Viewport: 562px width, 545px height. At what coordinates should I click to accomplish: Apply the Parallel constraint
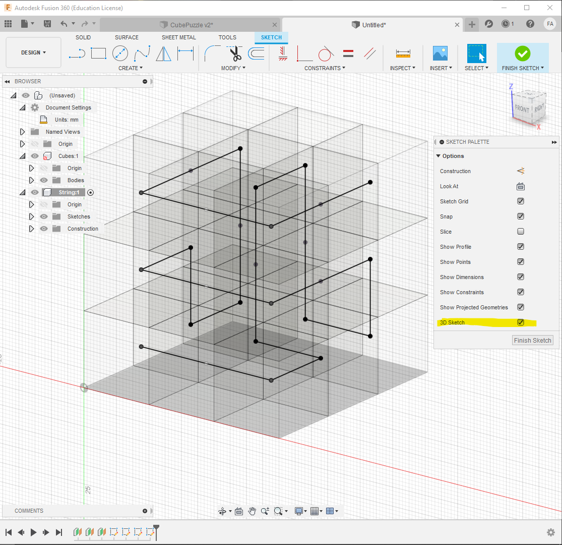[x=371, y=53]
